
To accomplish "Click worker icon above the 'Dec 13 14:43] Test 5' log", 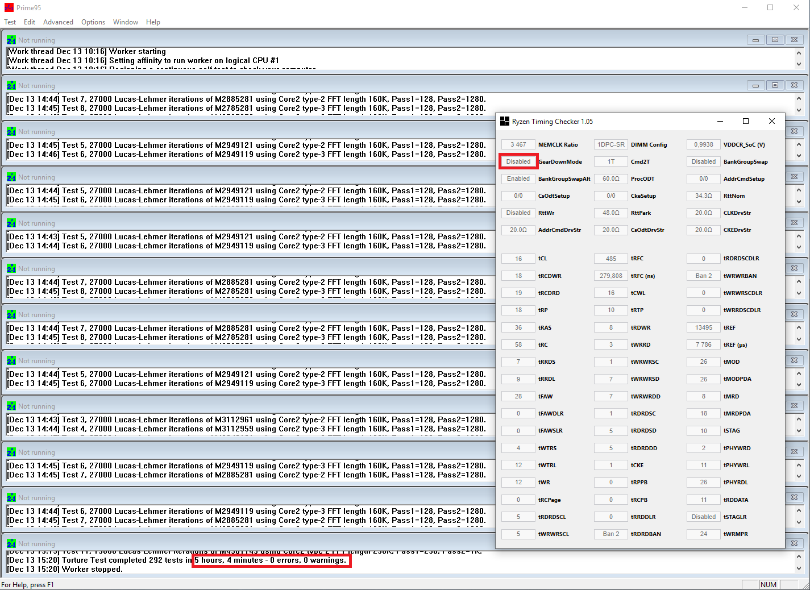I will pyautogui.click(x=11, y=223).
